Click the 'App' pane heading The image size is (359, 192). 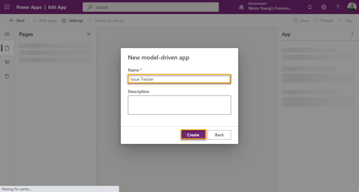(286, 34)
